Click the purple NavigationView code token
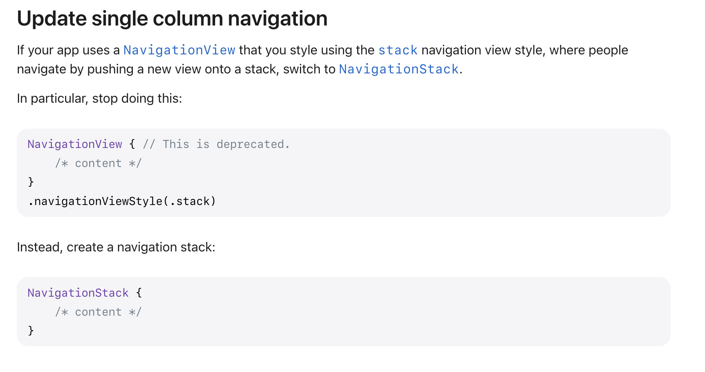This screenshot has width=705, height=372. [75, 144]
